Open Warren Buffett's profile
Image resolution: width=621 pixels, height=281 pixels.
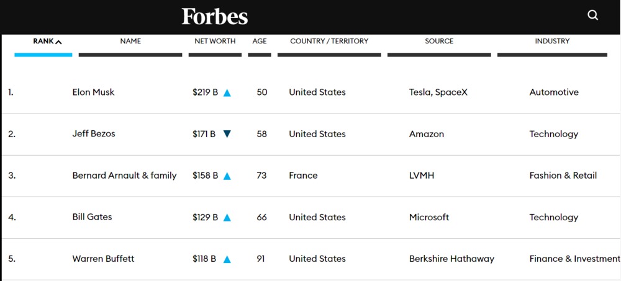pyautogui.click(x=103, y=259)
